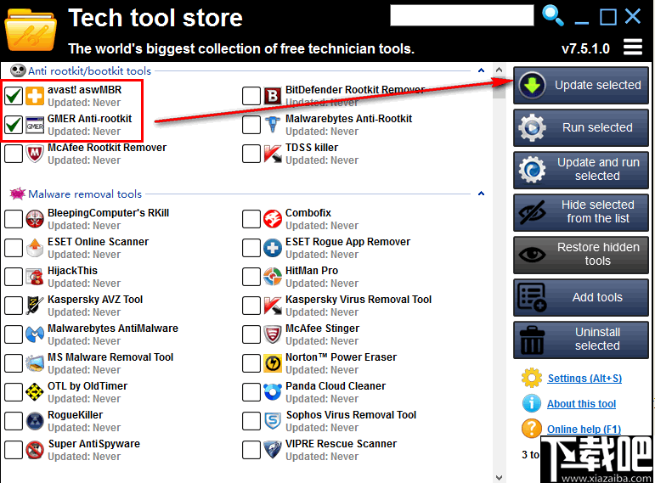Click the Anti rootkit/bootkit tools heading
The width and height of the screenshot is (655, 483).
click(x=89, y=71)
